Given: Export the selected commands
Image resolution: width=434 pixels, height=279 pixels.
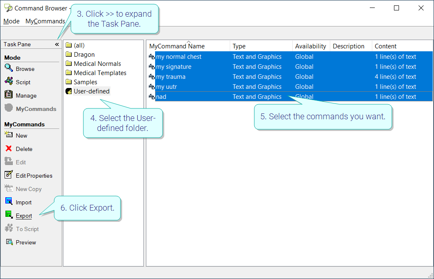Looking at the screenshot, I should tap(24, 216).
